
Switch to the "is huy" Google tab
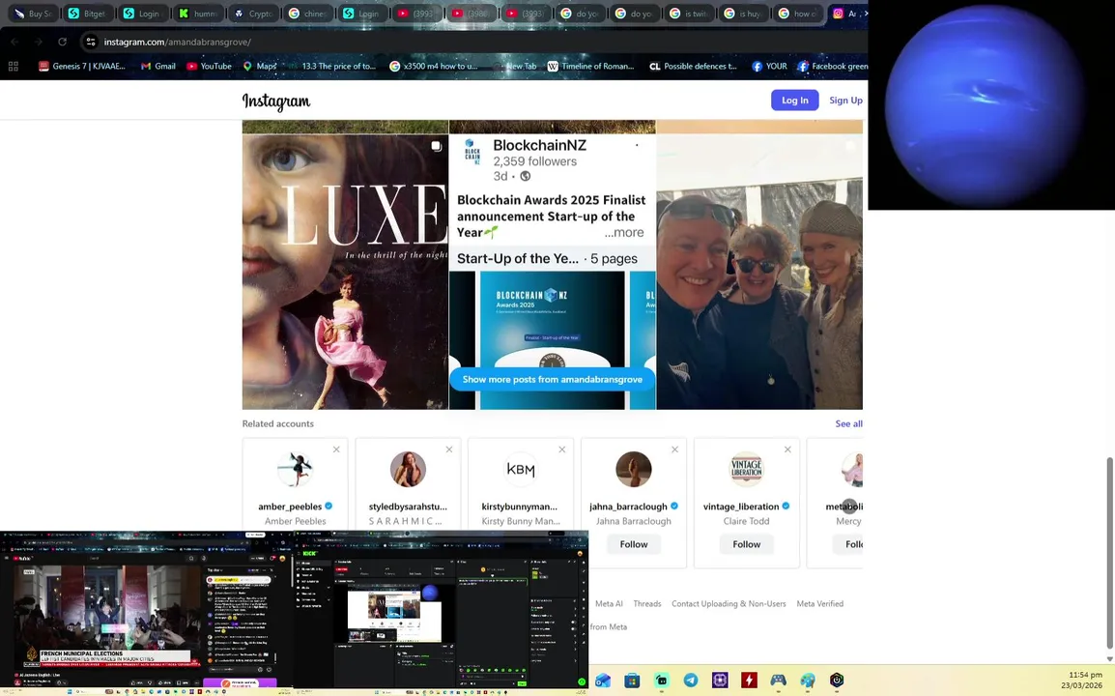(745, 14)
